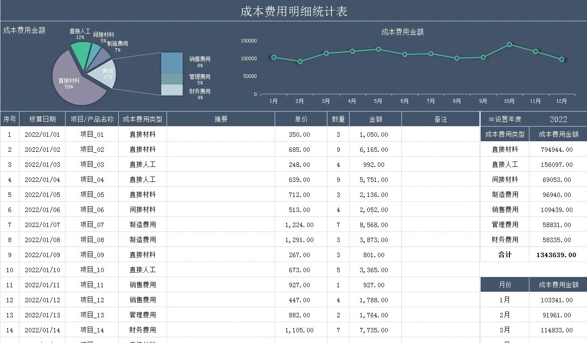Viewport: 587px width, 343px height.
Task: Select the 项目_01 cell in row 1
Action: coord(92,134)
